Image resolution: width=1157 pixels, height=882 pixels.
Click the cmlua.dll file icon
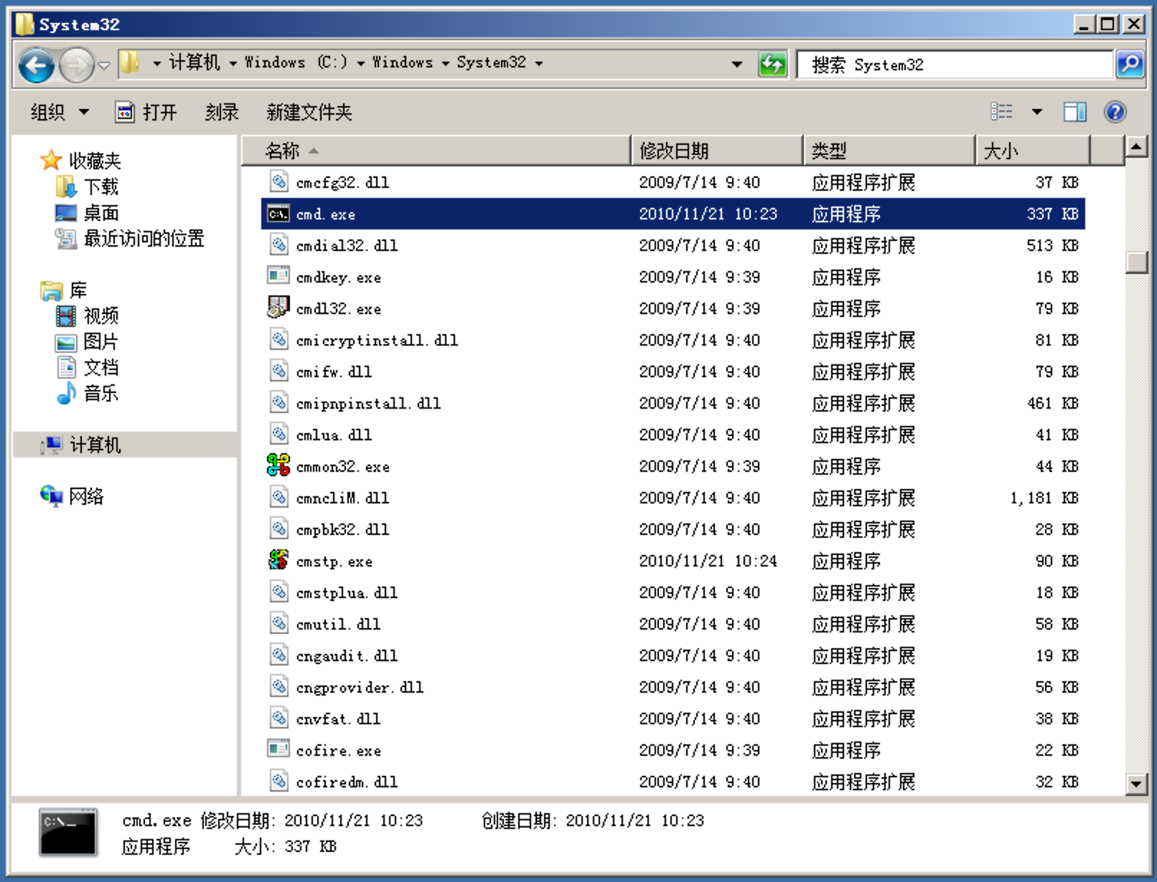click(x=278, y=434)
